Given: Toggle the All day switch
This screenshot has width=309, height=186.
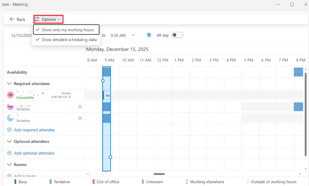Looking at the screenshot, I should [177, 35].
